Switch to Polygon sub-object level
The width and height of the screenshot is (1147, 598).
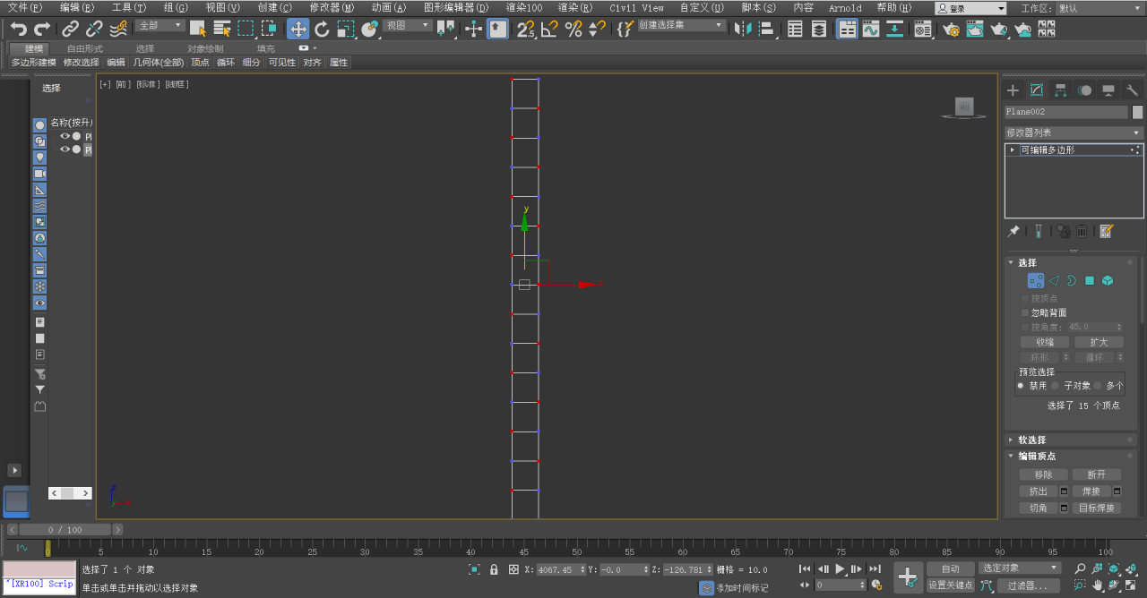coord(1090,280)
